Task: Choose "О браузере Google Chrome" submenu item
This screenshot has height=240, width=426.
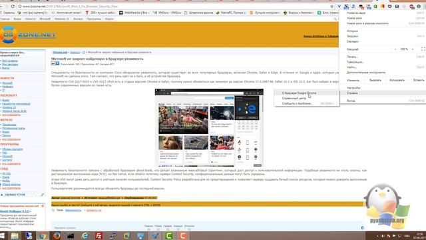Action: [x=307, y=93]
